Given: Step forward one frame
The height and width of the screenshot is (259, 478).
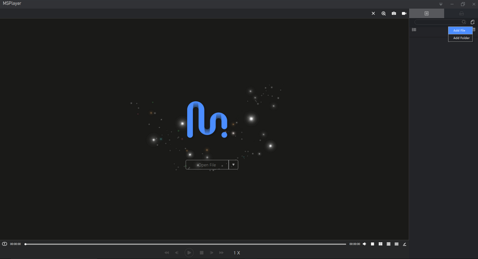Looking at the screenshot, I should [x=212, y=253].
